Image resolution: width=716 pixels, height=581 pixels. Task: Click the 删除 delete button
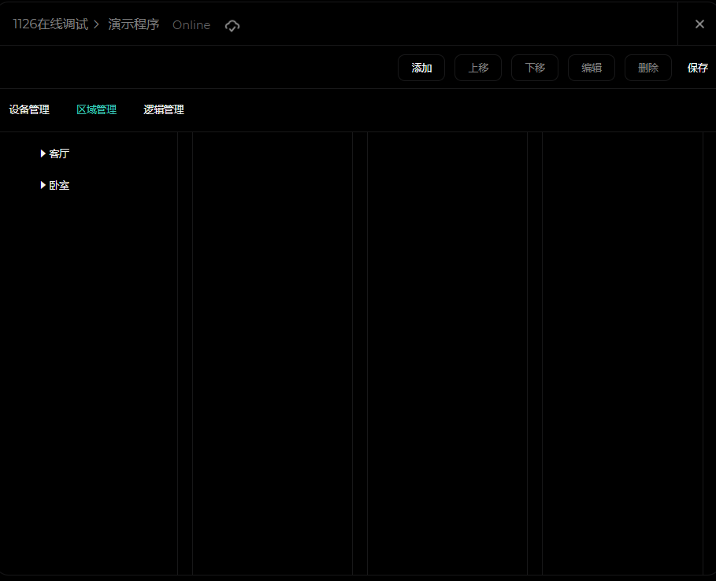[647, 68]
